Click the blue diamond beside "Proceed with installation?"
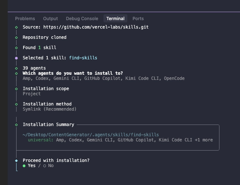The height and width of the screenshot is (185, 240). (x=17, y=160)
